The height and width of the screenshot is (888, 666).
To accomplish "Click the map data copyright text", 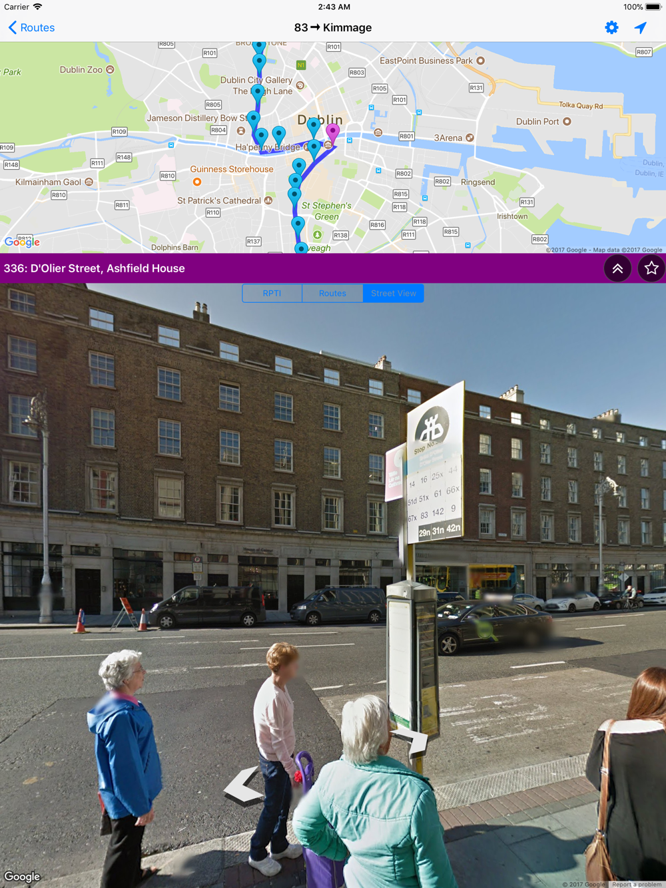I will [x=604, y=250].
